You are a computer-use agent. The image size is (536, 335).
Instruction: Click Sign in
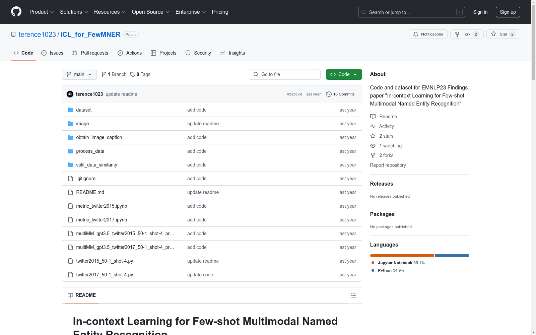tap(480, 12)
